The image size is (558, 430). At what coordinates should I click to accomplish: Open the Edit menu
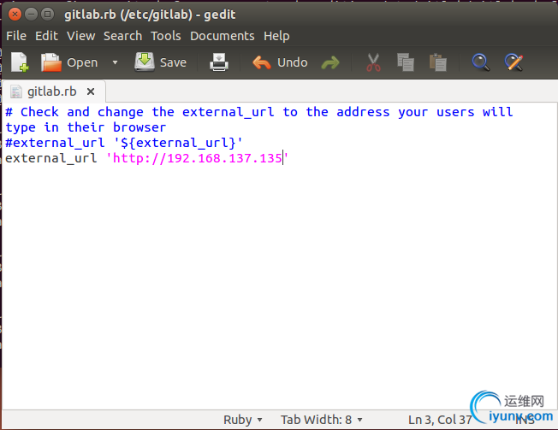(x=46, y=36)
